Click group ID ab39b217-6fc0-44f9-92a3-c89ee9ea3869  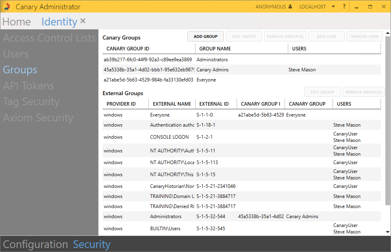(x=148, y=60)
